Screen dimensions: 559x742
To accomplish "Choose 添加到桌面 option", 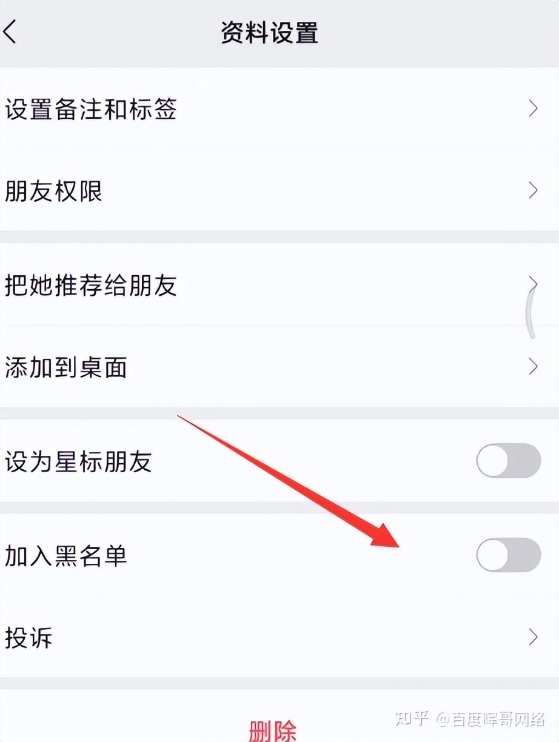I will 279,367.
